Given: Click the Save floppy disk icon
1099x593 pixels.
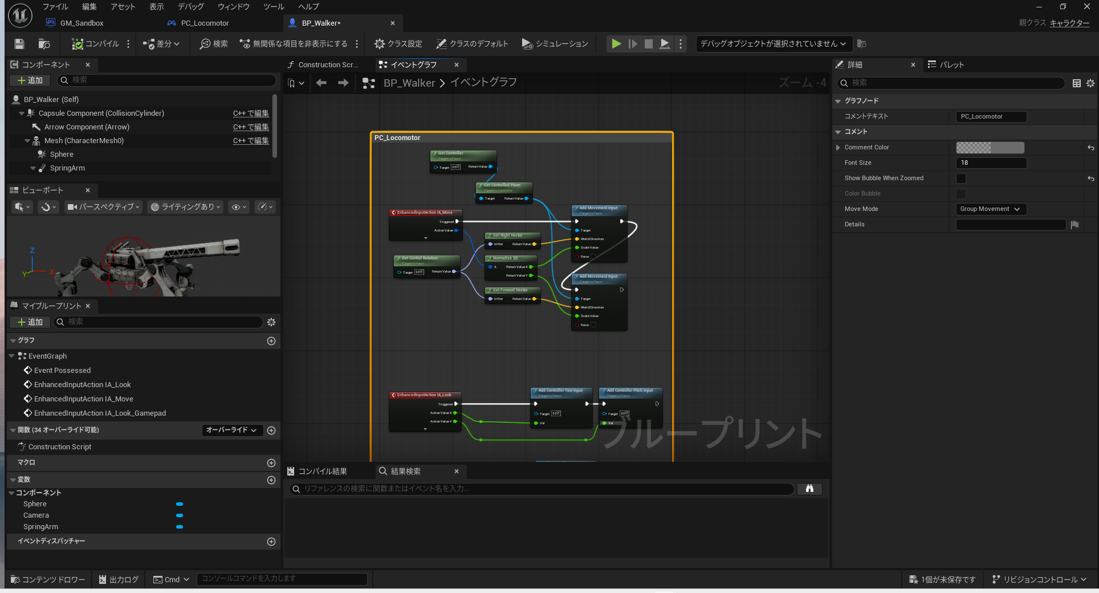Looking at the screenshot, I should tap(19, 44).
